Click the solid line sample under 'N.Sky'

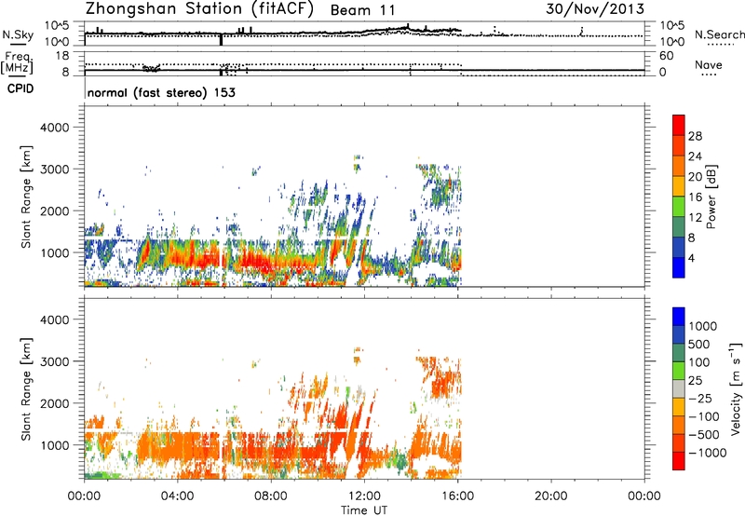pyautogui.click(x=18, y=45)
